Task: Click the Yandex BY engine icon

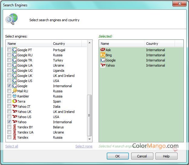Action: point(14,127)
